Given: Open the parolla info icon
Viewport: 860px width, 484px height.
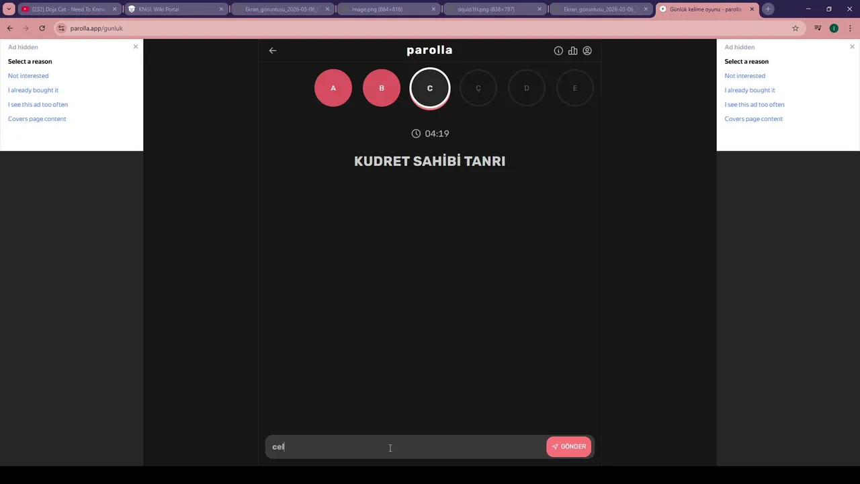Looking at the screenshot, I should pos(558,50).
